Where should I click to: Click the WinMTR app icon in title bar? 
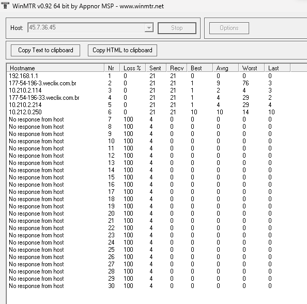5,6
